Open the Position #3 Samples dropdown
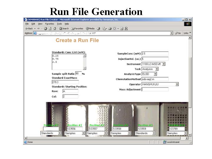This screenshot has width=212, height=159. [97, 133]
